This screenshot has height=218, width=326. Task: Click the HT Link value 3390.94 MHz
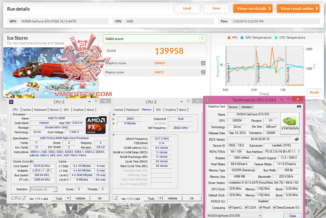(42, 180)
